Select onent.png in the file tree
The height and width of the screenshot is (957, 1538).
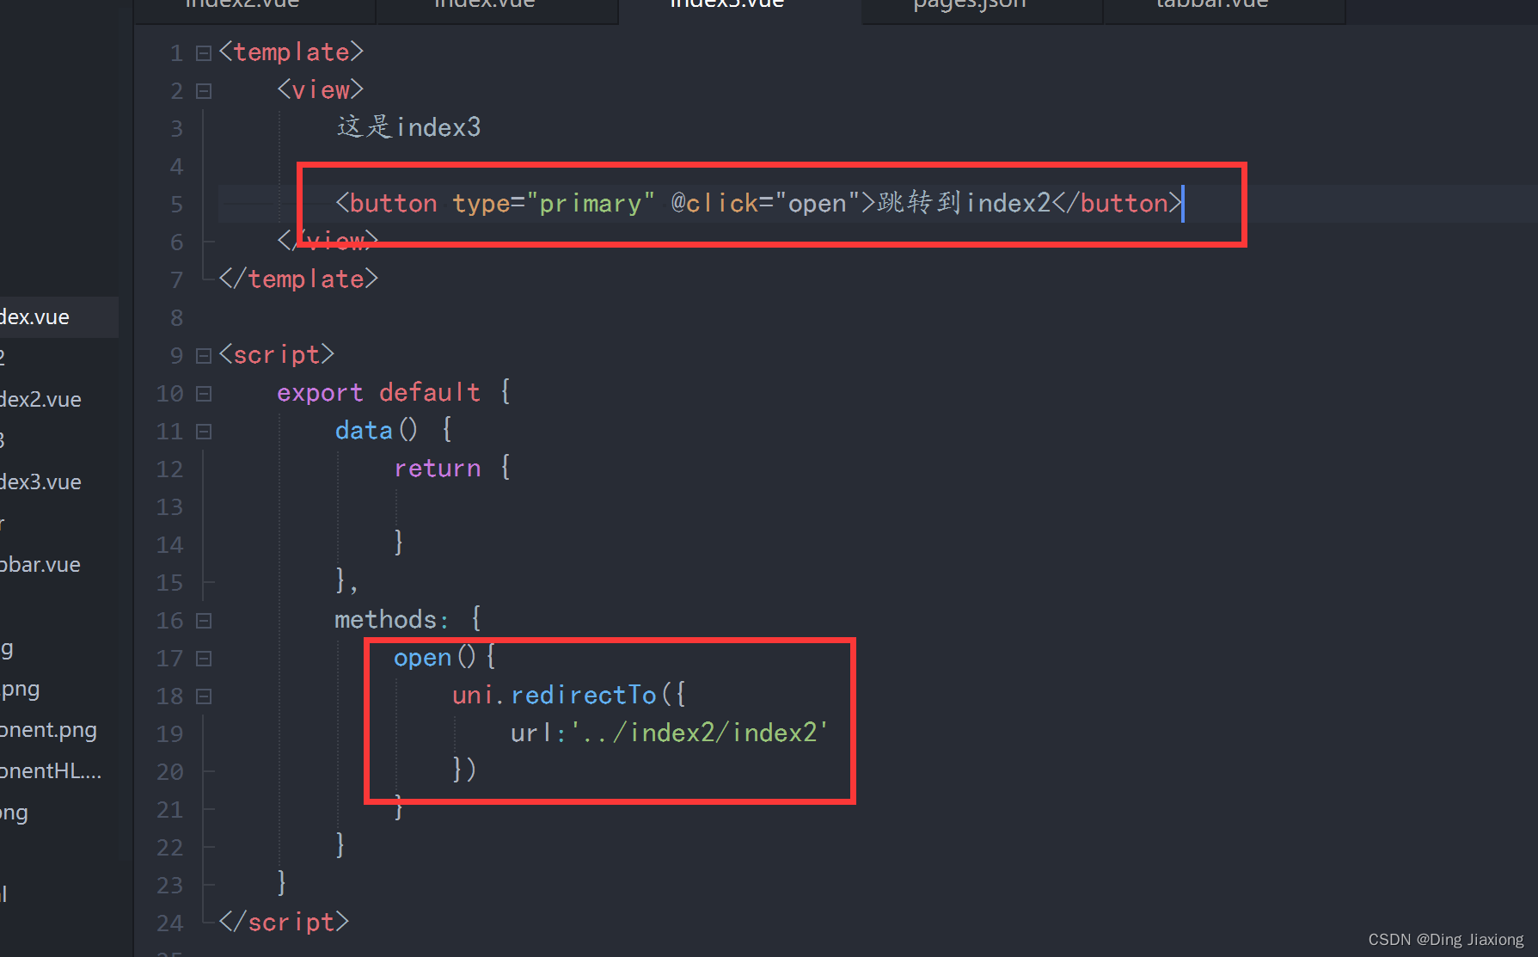point(48,730)
